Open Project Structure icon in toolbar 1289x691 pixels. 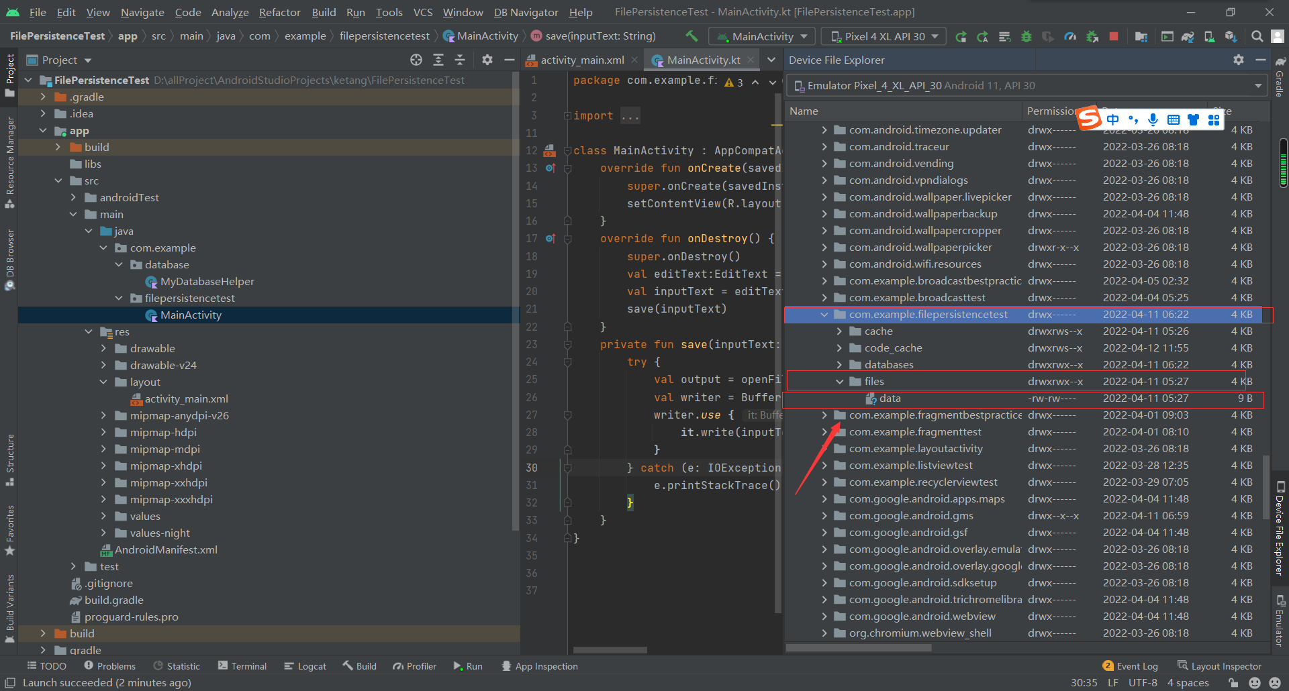coord(1141,36)
